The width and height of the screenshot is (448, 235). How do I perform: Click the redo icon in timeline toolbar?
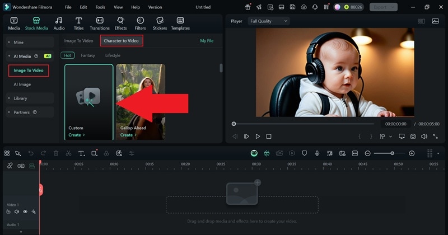pos(43,153)
